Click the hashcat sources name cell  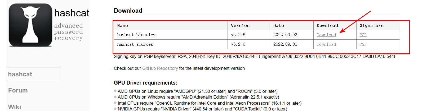(x=171, y=44)
